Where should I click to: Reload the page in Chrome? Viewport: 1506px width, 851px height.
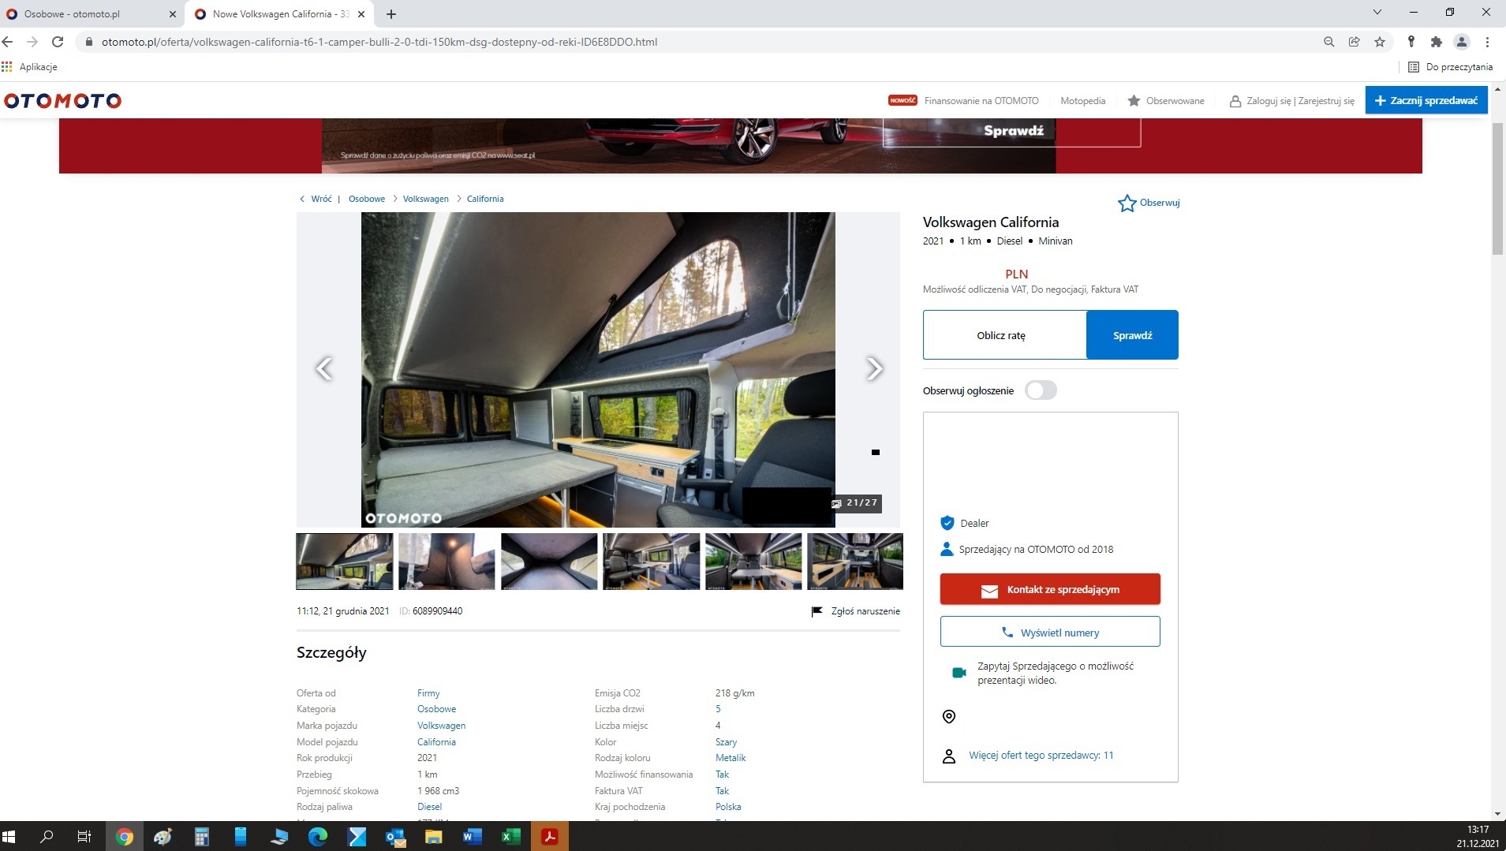[58, 42]
